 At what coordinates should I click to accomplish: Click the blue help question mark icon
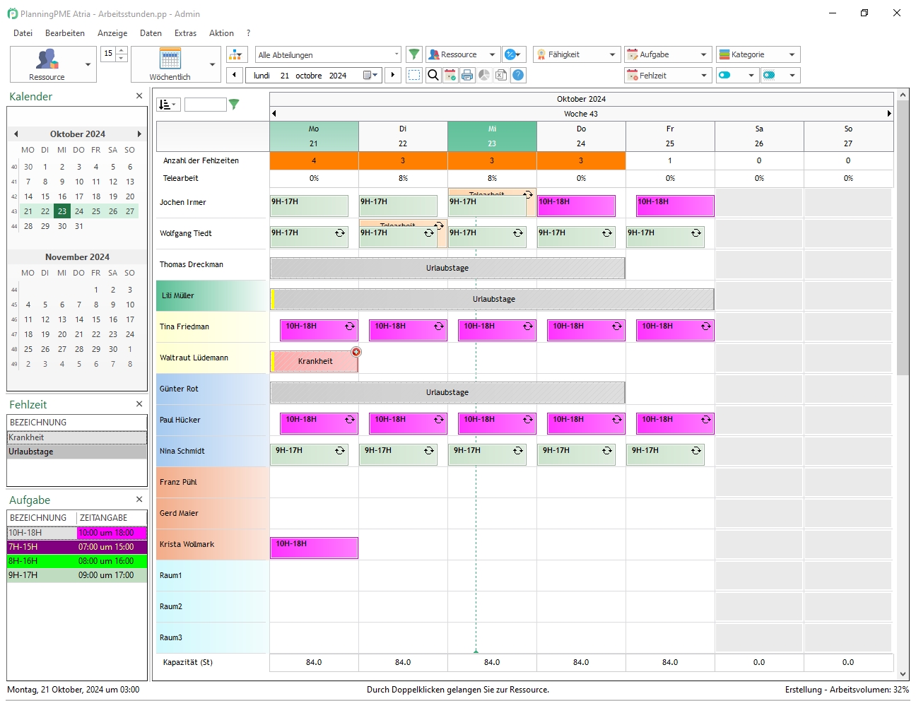pyautogui.click(x=518, y=75)
